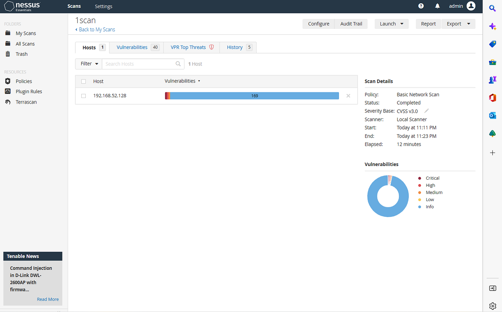Open Outlook from the browser sidebar
This screenshot has width=502, height=312.
[x=492, y=115]
